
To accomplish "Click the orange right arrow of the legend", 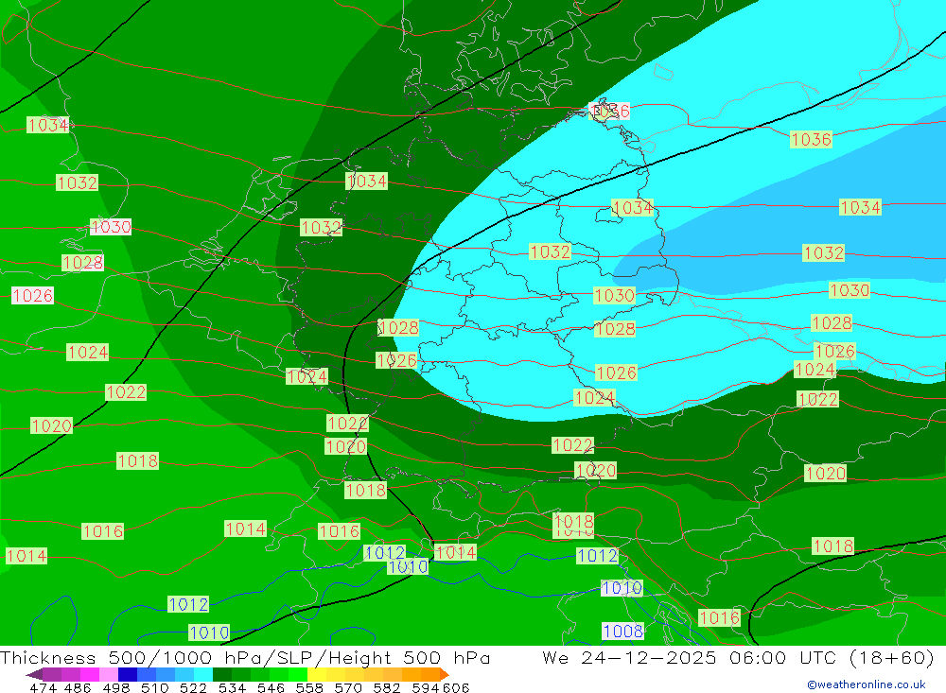I will click(x=444, y=674).
